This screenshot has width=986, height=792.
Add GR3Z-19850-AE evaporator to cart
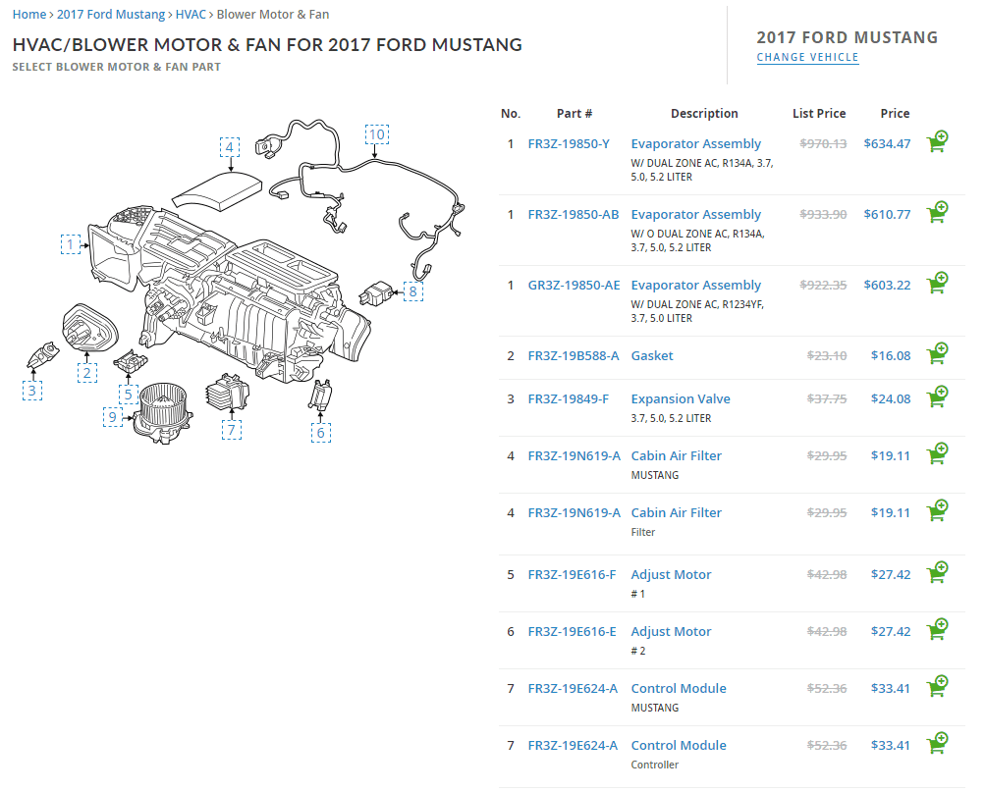937,283
